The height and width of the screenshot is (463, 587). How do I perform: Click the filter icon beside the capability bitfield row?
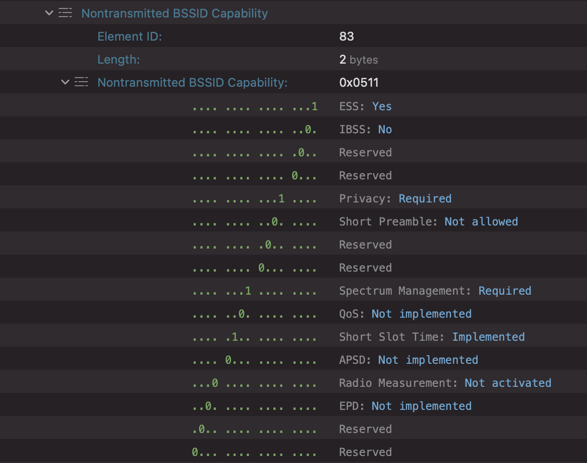click(81, 82)
